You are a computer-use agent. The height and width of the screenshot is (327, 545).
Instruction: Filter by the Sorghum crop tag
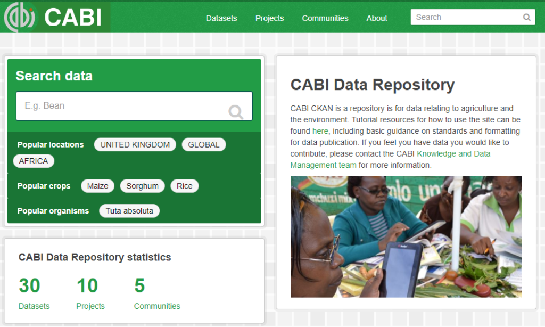click(x=142, y=186)
